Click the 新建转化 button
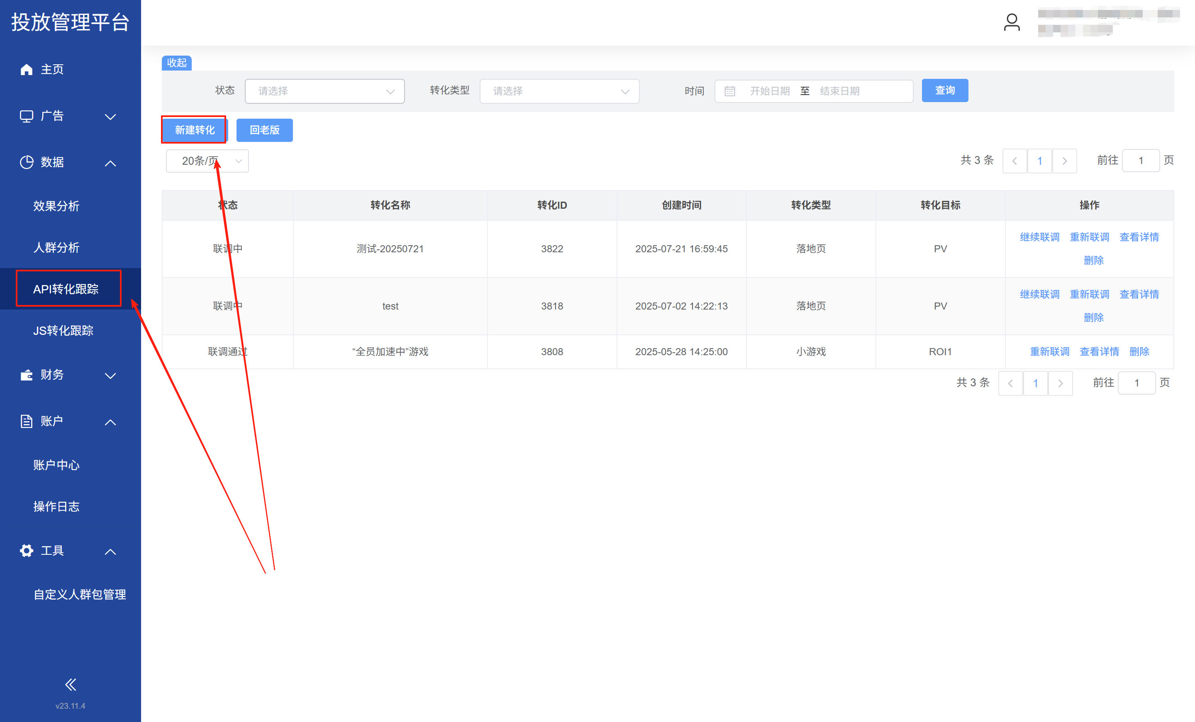This screenshot has width=1195, height=722. [x=195, y=130]
